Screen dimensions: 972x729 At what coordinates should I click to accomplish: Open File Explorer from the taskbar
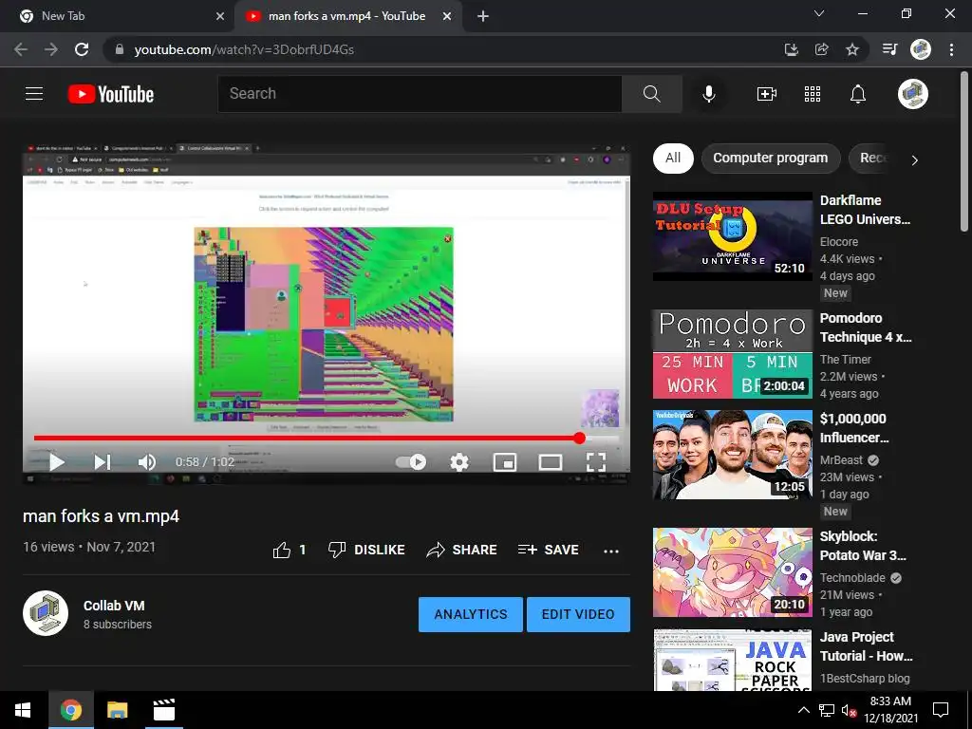tap(117, 710)
